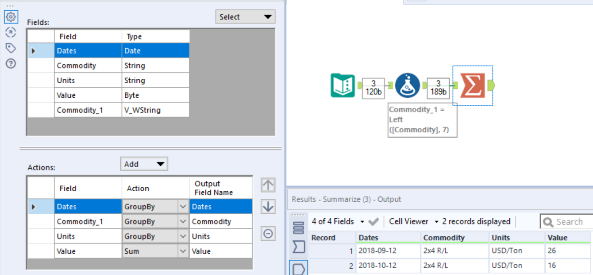593x275 pixels.
Task: Move action down with arrow button
Action: [268, 207]
